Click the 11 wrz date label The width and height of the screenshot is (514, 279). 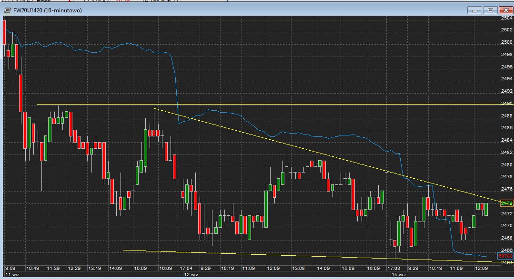tap(12, 275)
